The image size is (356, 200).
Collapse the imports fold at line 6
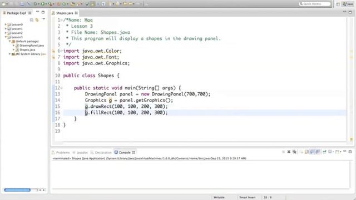(62, 51)
